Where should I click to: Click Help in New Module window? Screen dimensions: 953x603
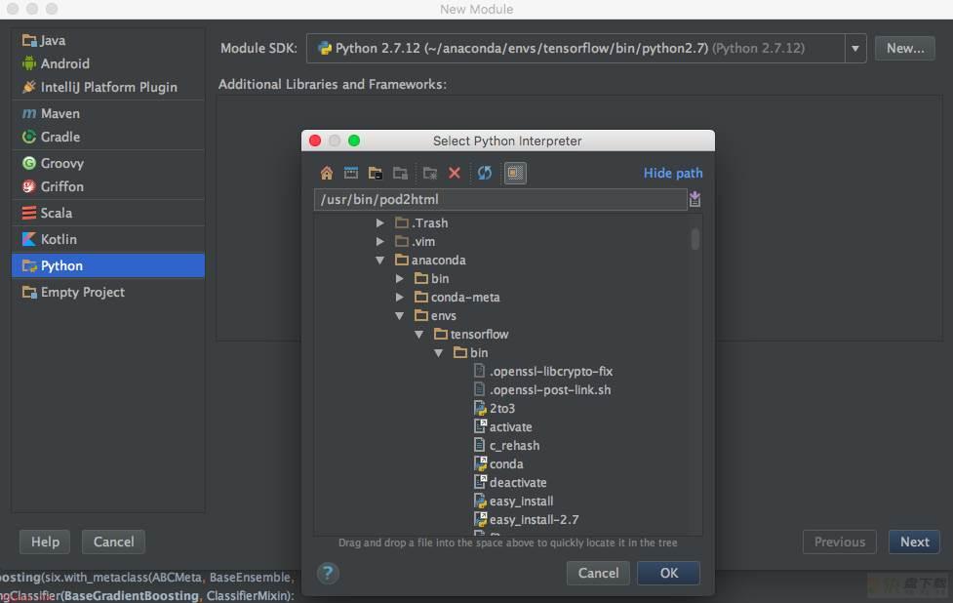45,542
